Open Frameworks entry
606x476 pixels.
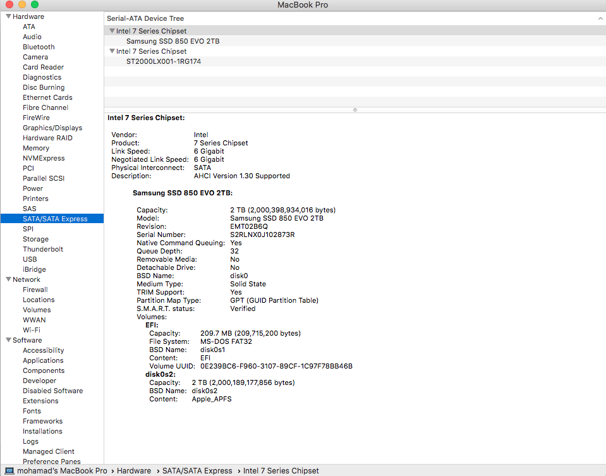(42, 421)
